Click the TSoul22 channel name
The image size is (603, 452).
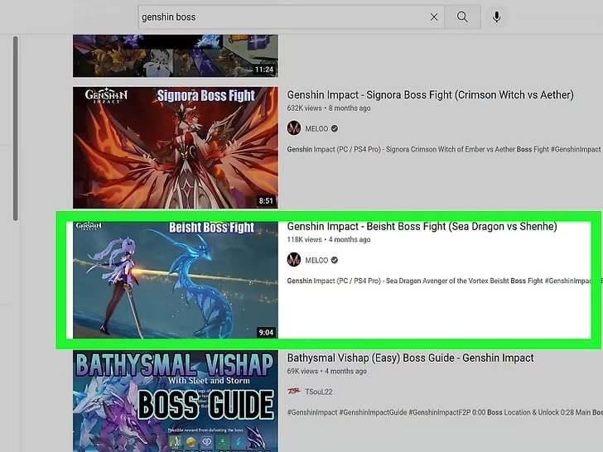tap(318, 392)
